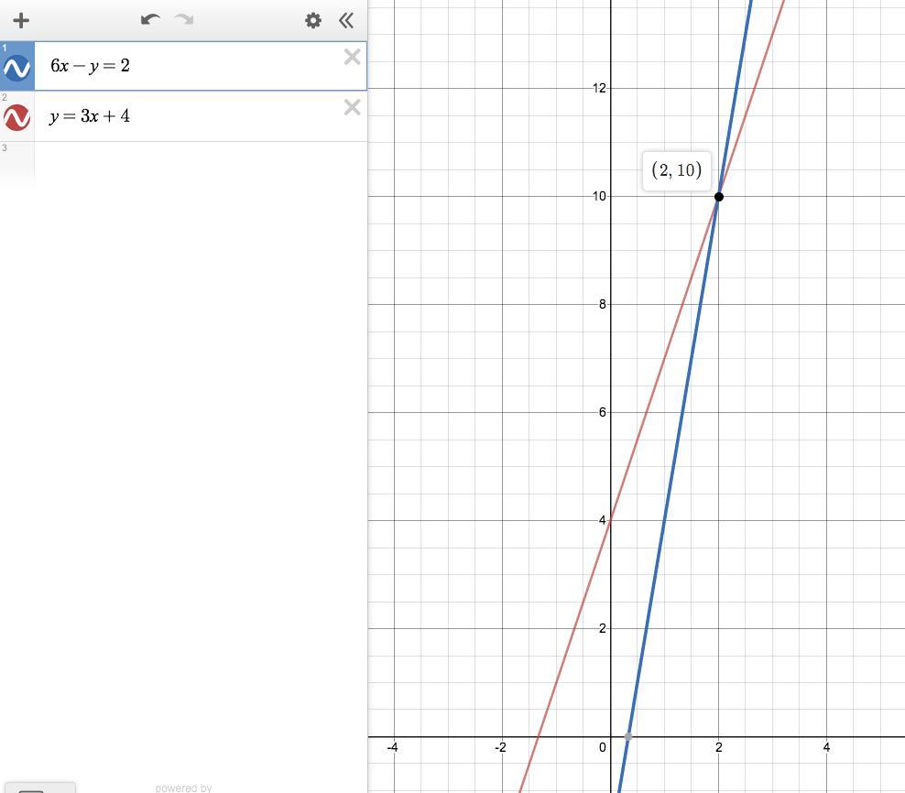Click y-axis label 12

pyautogui.click(x=599, y=88)
